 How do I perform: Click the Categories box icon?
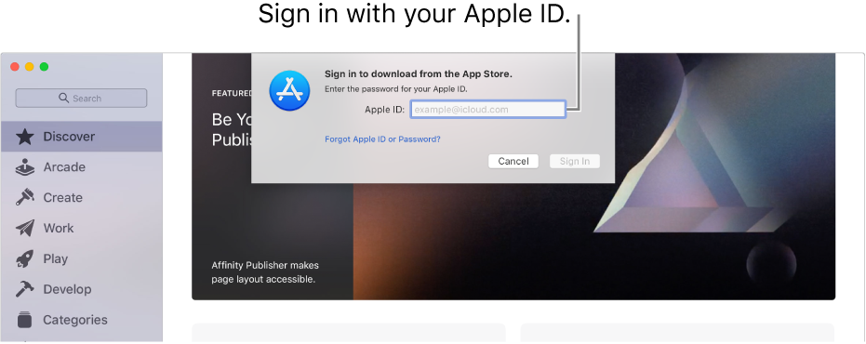point(25,320)
